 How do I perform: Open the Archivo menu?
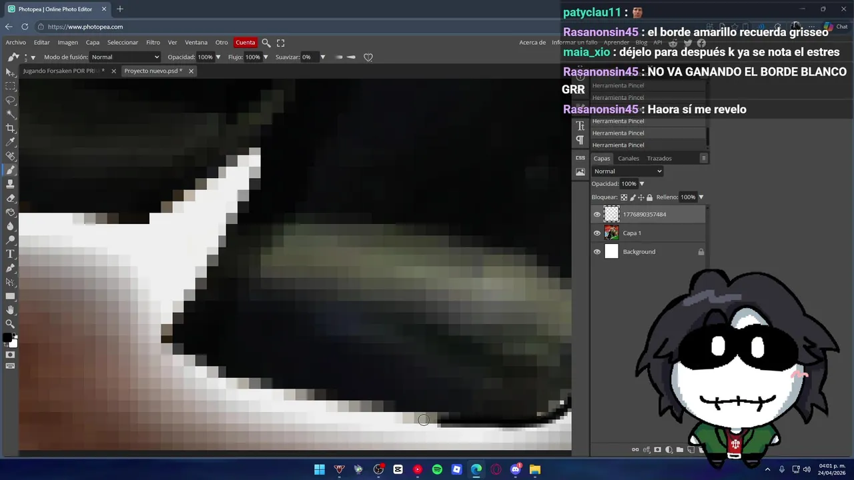pyautogui.click(x=15, y=43)
